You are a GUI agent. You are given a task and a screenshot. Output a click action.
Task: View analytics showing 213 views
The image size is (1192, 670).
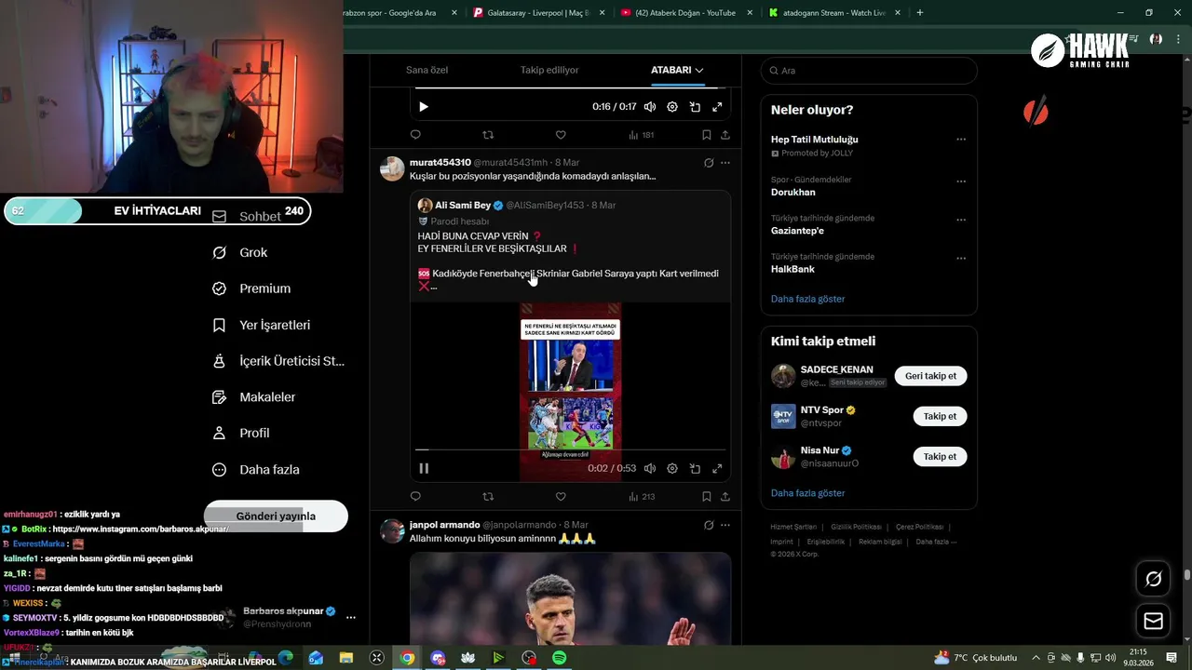(x=642, y=497)
